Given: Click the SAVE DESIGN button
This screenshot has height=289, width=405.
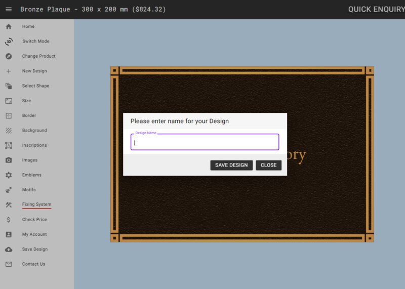Looking at the screenshot, I should 231,165.
